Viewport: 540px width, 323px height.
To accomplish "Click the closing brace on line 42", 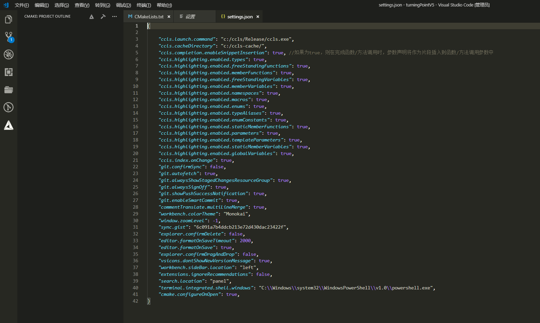I will [x=149, y=301].
